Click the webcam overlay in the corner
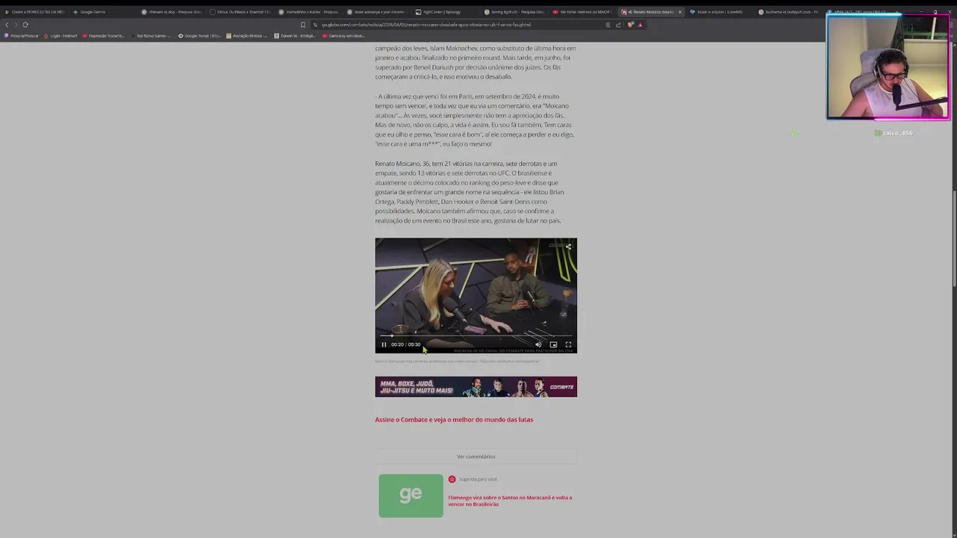The image size is (957, 538). (x=888, y=68)
